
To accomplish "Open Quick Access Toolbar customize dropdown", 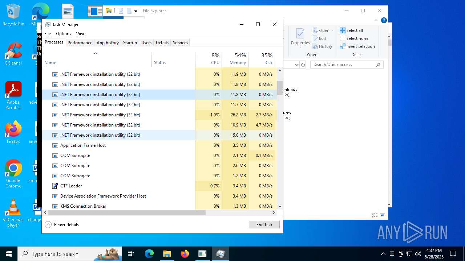I will pyautogui.click(x=136, y=11).
